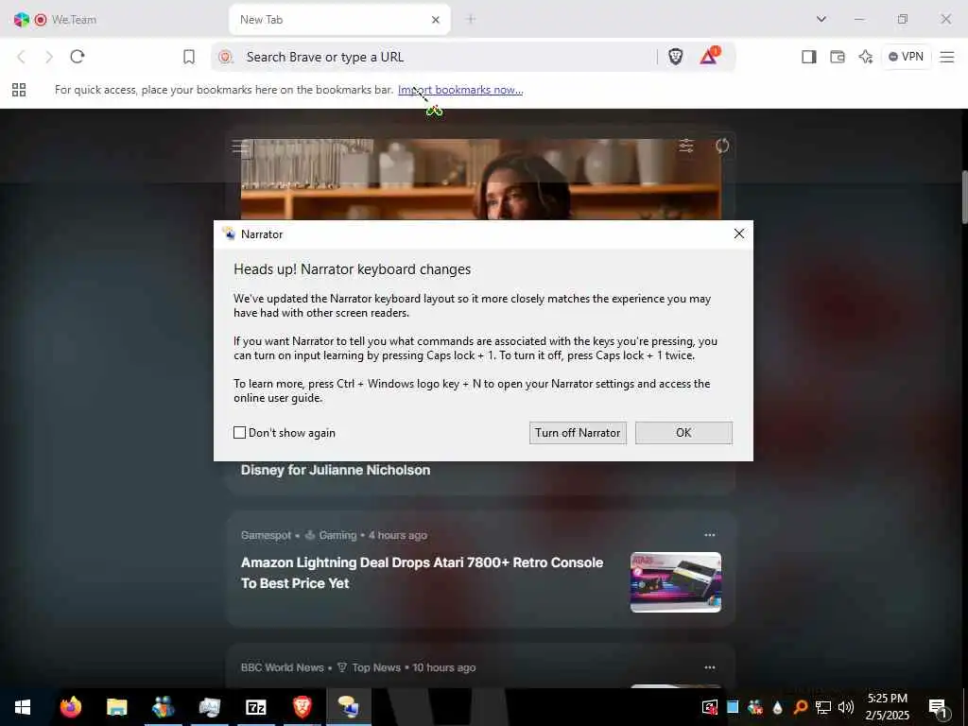Click the volume speaker tray icon
Image resolution: width=968 pixels, height=726 pixels.
coord(846,707)
